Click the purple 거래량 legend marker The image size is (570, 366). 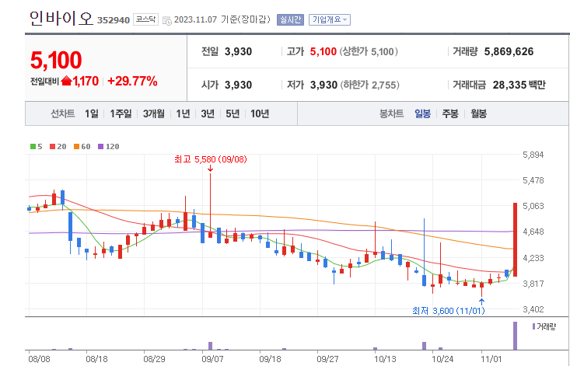[x=533, y=326]
